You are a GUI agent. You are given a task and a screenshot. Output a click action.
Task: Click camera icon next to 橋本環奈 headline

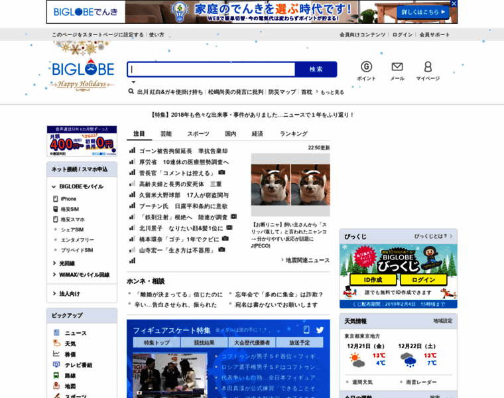point(225,239)
